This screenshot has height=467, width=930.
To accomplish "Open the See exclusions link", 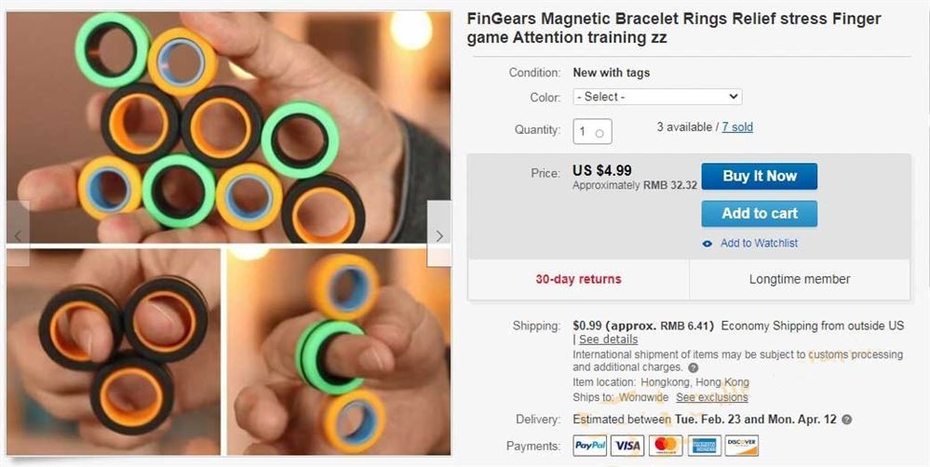I will click(x=712, y=397).
